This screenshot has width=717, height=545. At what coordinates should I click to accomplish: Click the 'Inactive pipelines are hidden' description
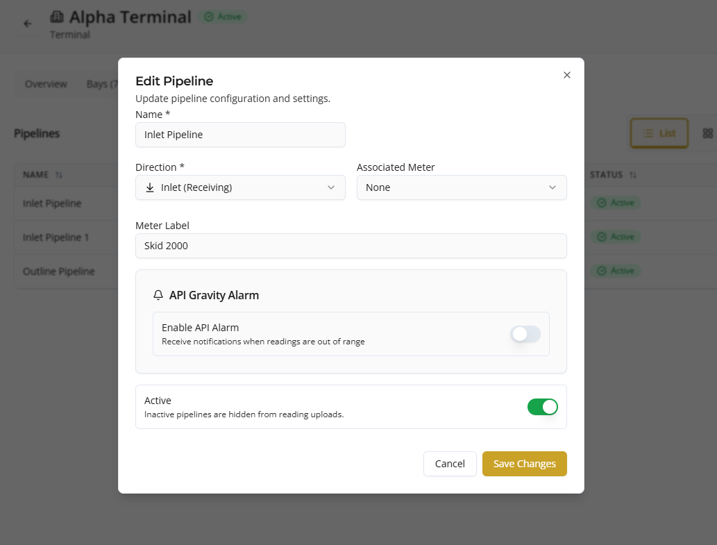[x=244, y=414]
